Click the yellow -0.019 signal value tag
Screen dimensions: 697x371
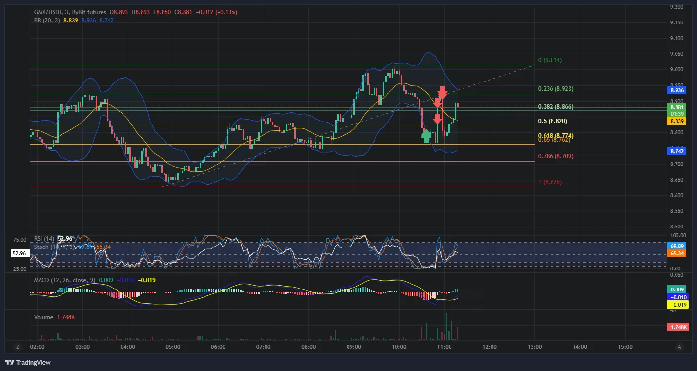tap(677, 305)
